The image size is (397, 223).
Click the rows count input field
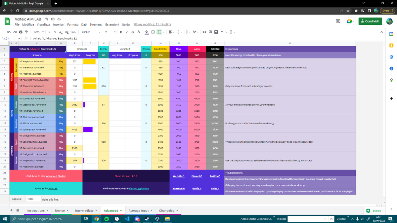(33, 199)
